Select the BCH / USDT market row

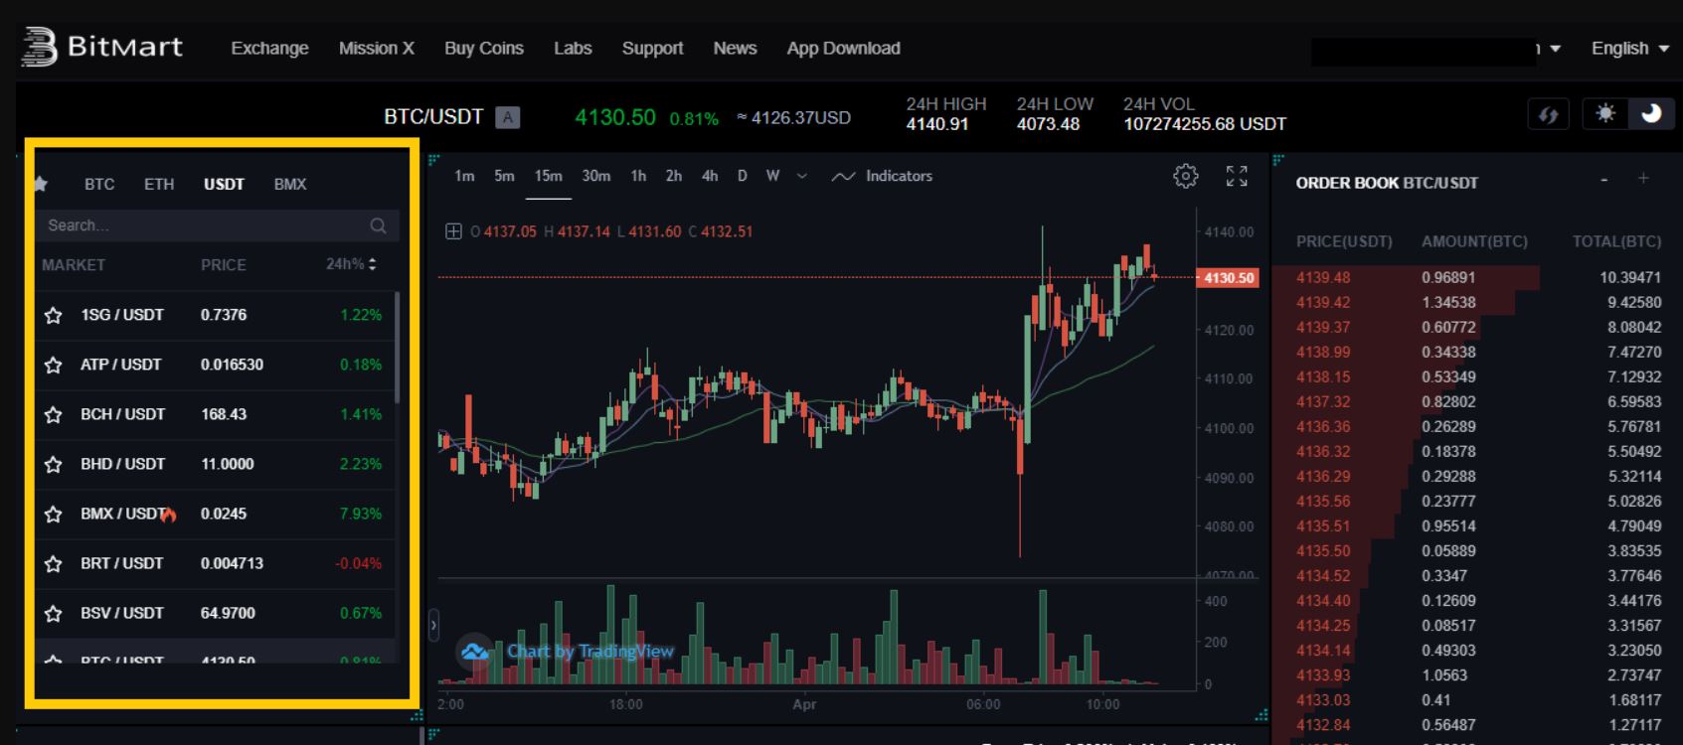click(x=215, y=414)
